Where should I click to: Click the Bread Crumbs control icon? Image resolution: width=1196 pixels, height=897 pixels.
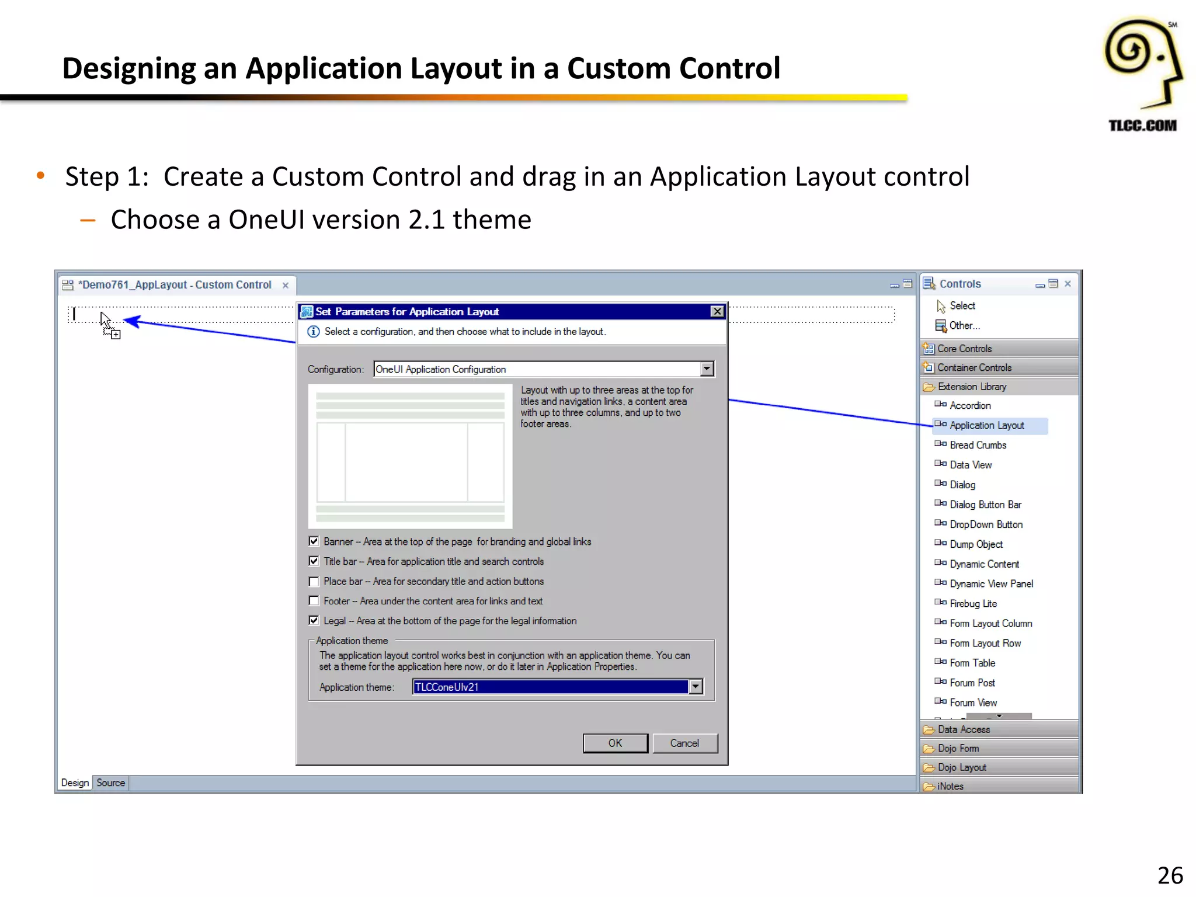tap(940, 444)
